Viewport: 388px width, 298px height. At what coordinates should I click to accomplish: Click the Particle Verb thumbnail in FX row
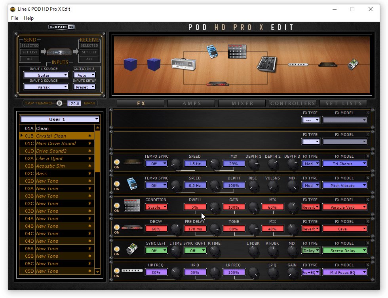132,206
